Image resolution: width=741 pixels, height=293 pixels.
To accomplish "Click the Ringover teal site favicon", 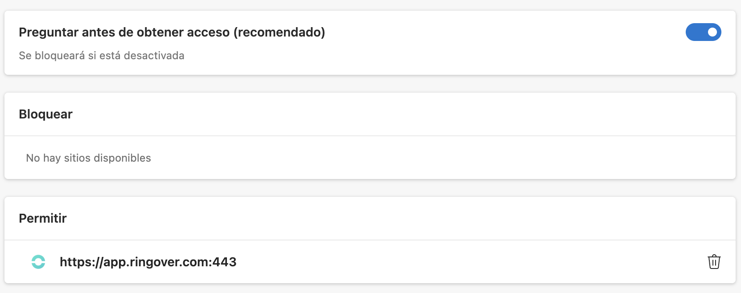I will [x=38, y=262].
